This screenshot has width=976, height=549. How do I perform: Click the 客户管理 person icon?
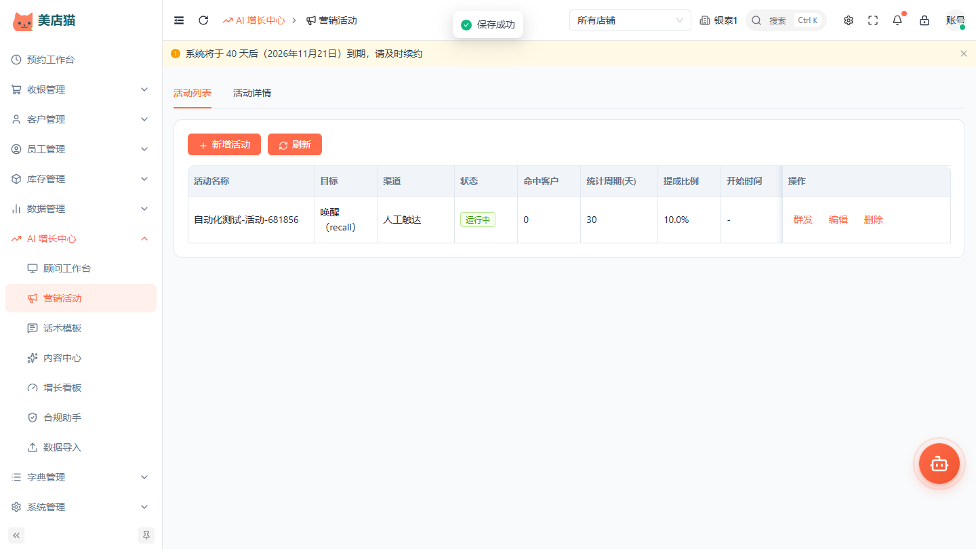(16, 119)
